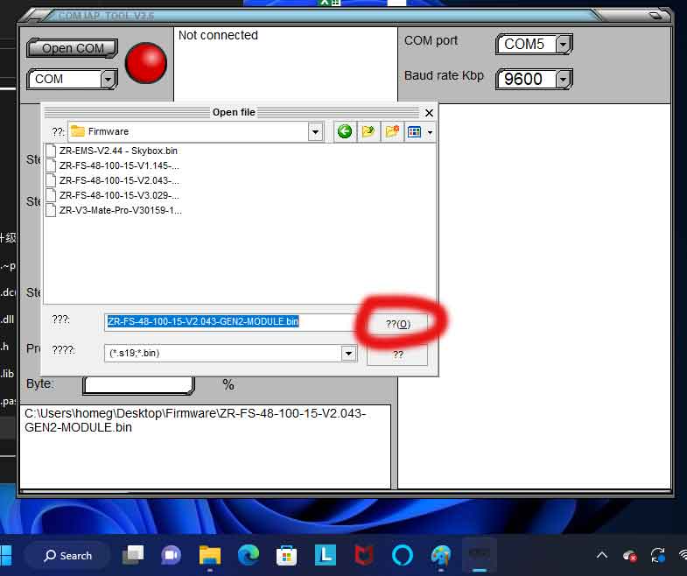Open File Explorer from taskbar

[210, 555]
